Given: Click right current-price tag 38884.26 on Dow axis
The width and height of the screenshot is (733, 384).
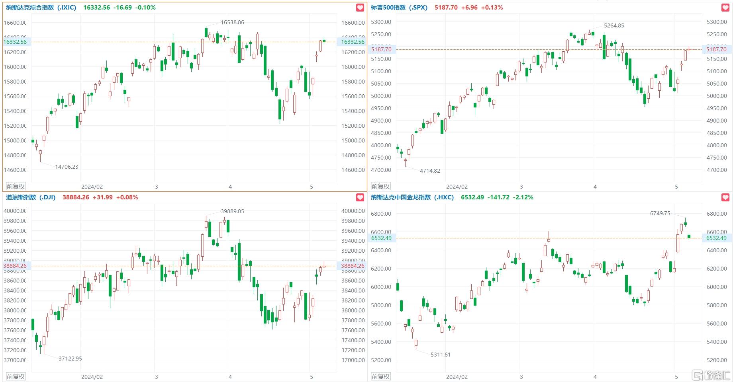Looking at the screenshot, I should [353, 266].
